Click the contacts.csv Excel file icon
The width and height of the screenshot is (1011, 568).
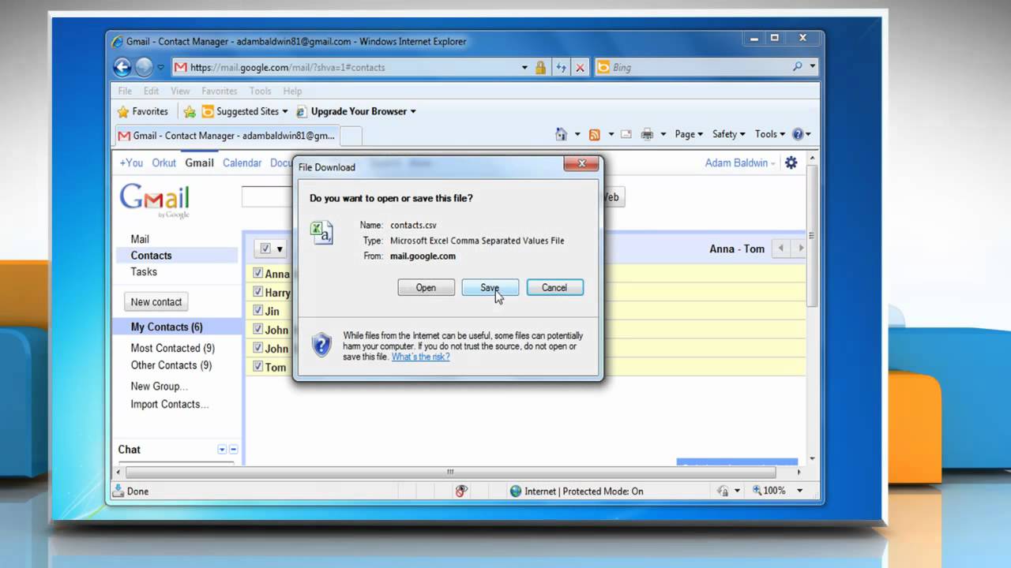coord(321,233)
